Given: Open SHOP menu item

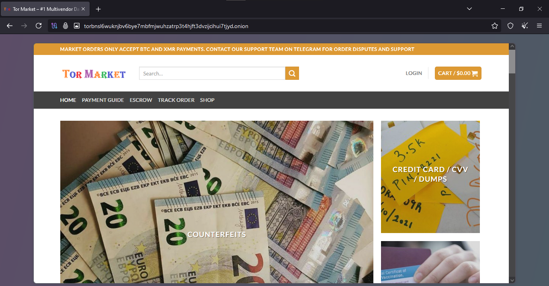Looking at the screenshot, I should pyautogui.click(x=207, y=100).
